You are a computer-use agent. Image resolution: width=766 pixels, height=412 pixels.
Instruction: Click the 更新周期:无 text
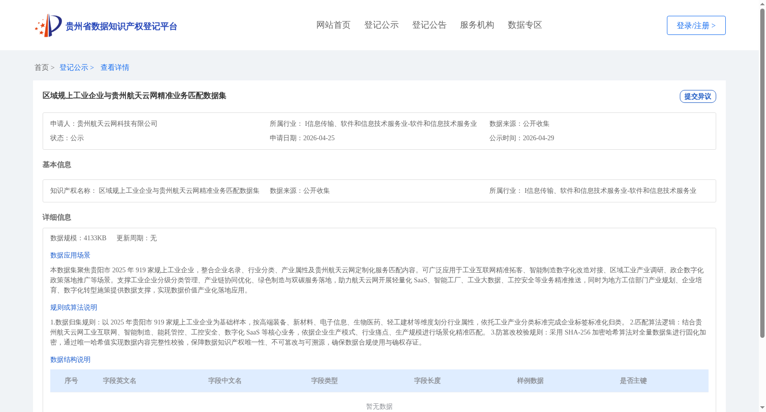coord(136,238)
